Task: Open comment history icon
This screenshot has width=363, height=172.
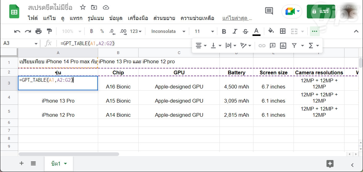Action: pos(269,11)
